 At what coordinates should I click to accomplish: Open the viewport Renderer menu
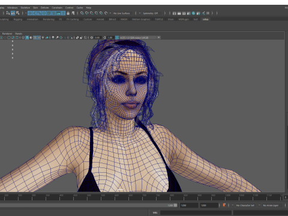pyautogui.click(x=7, y=34)
